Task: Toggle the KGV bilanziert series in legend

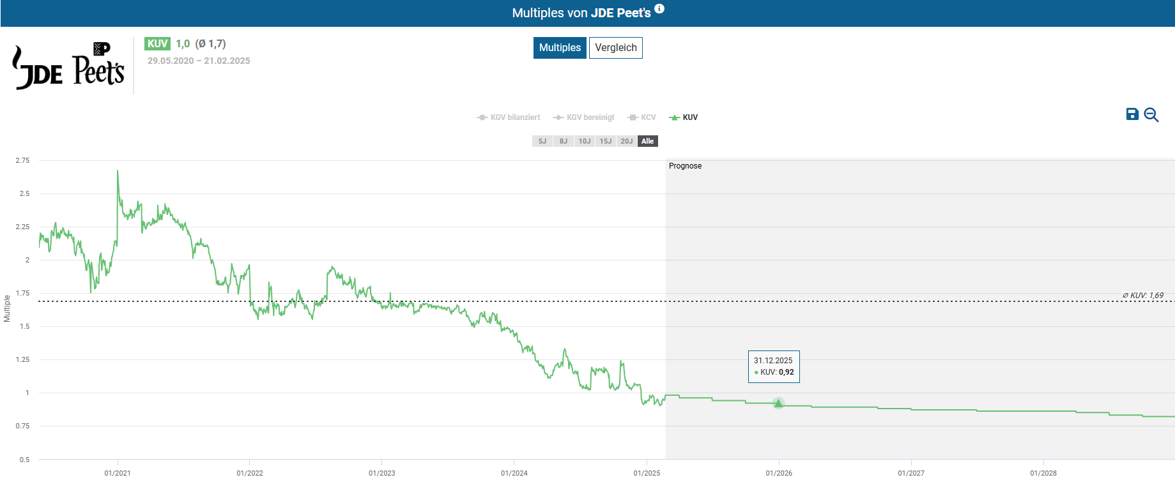Action: [x=509, y=117]
